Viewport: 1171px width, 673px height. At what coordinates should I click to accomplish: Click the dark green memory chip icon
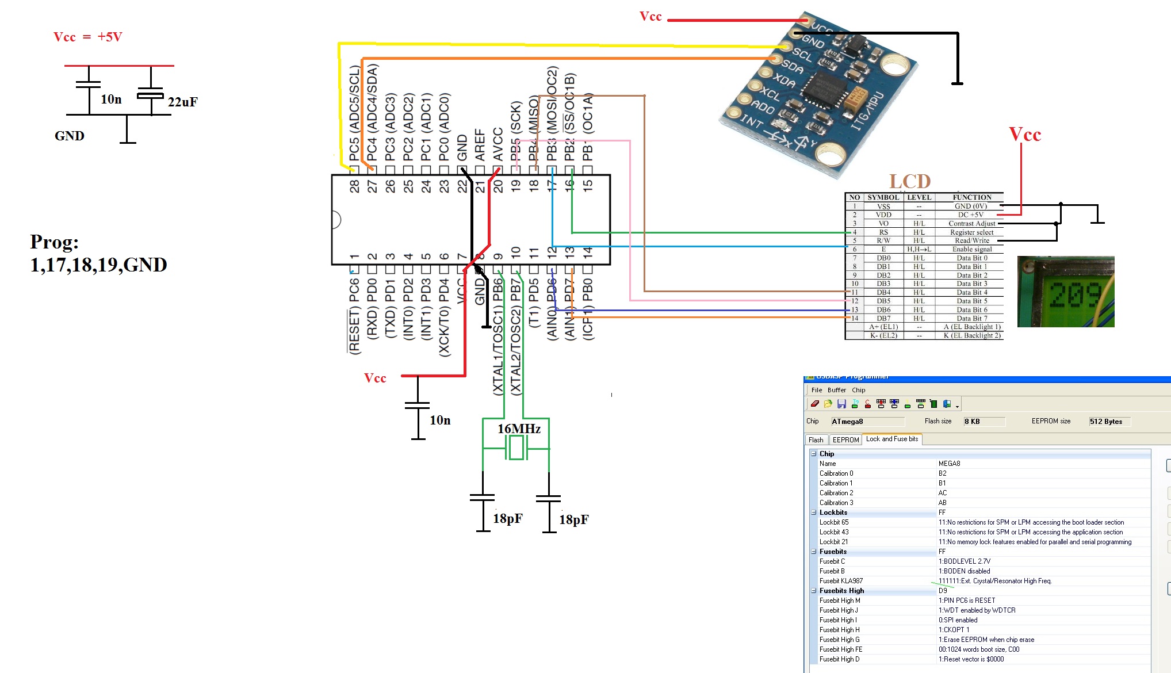pos(933,404)
